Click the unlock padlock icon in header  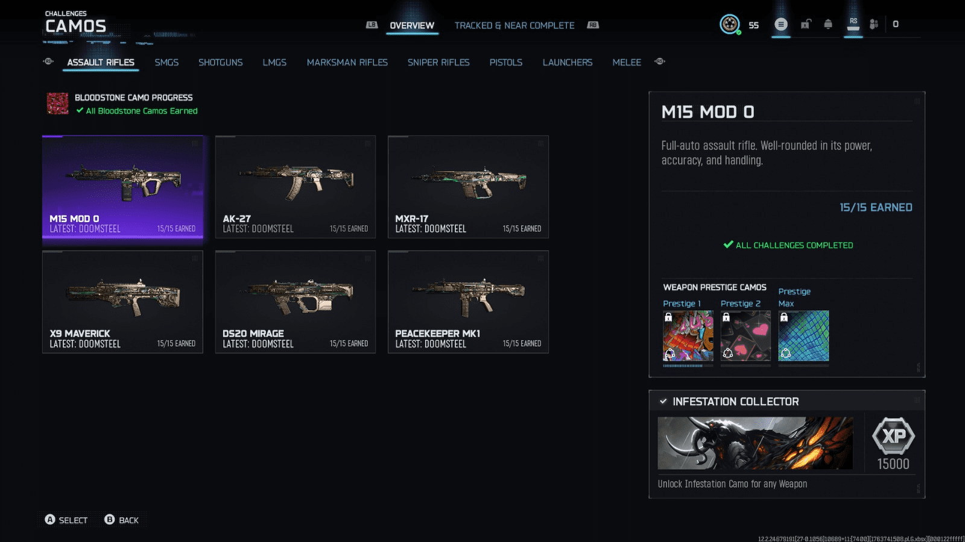pos(806,24)
